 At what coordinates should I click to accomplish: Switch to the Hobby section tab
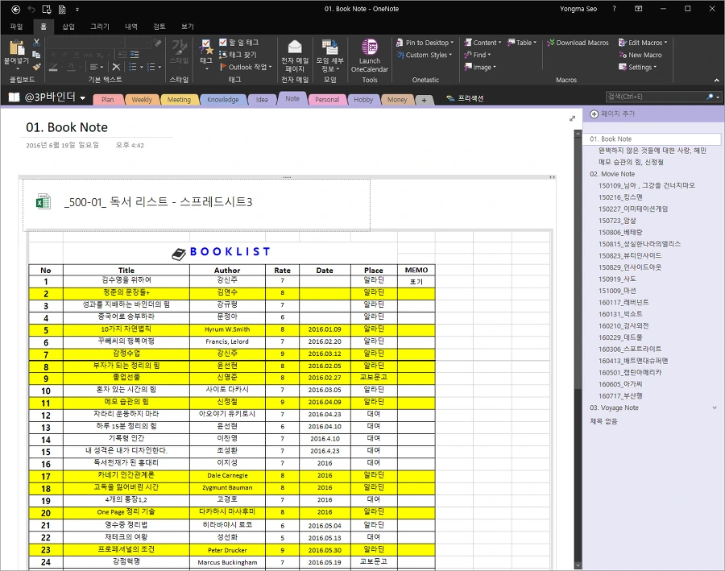(363, 100)
